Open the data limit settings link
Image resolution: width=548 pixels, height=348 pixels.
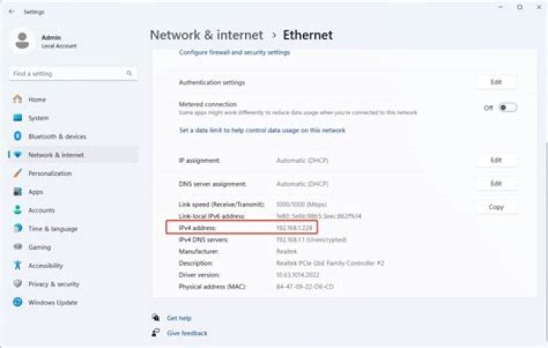click(x=262, y=130)
